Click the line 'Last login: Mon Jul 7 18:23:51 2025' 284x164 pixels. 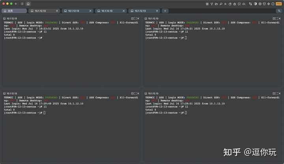44,29
